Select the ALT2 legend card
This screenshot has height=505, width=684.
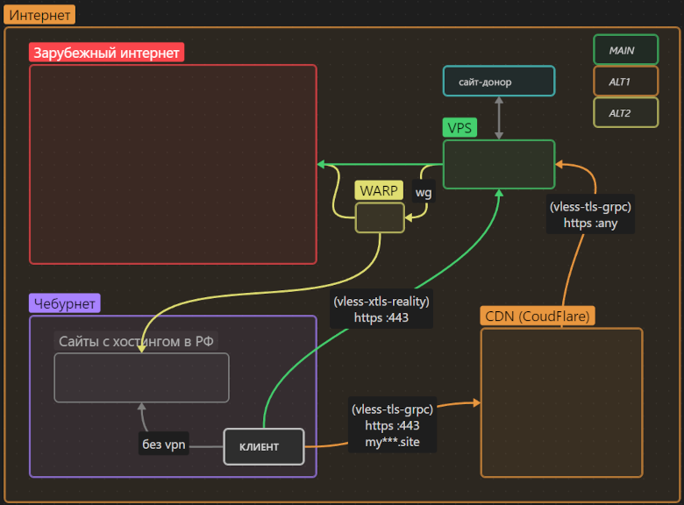[625, 113]
